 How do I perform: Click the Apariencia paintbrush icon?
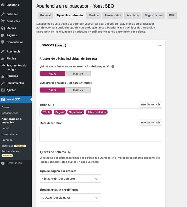coord(3,51)
